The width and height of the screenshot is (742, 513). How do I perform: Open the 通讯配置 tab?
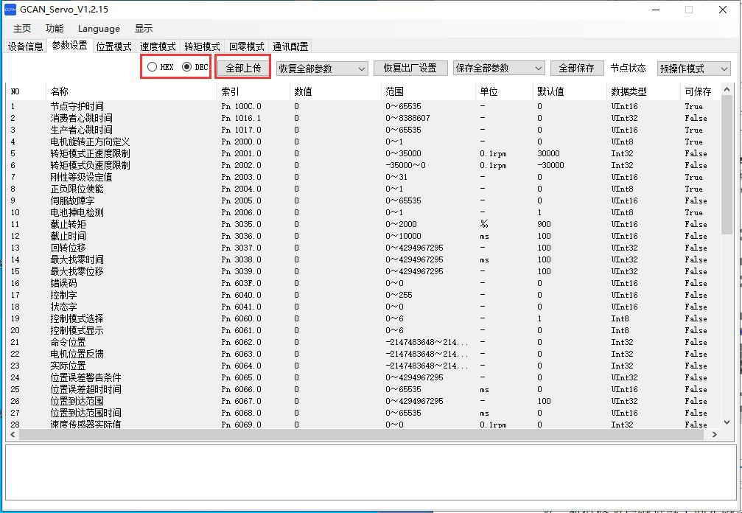[x=290, y=46]
